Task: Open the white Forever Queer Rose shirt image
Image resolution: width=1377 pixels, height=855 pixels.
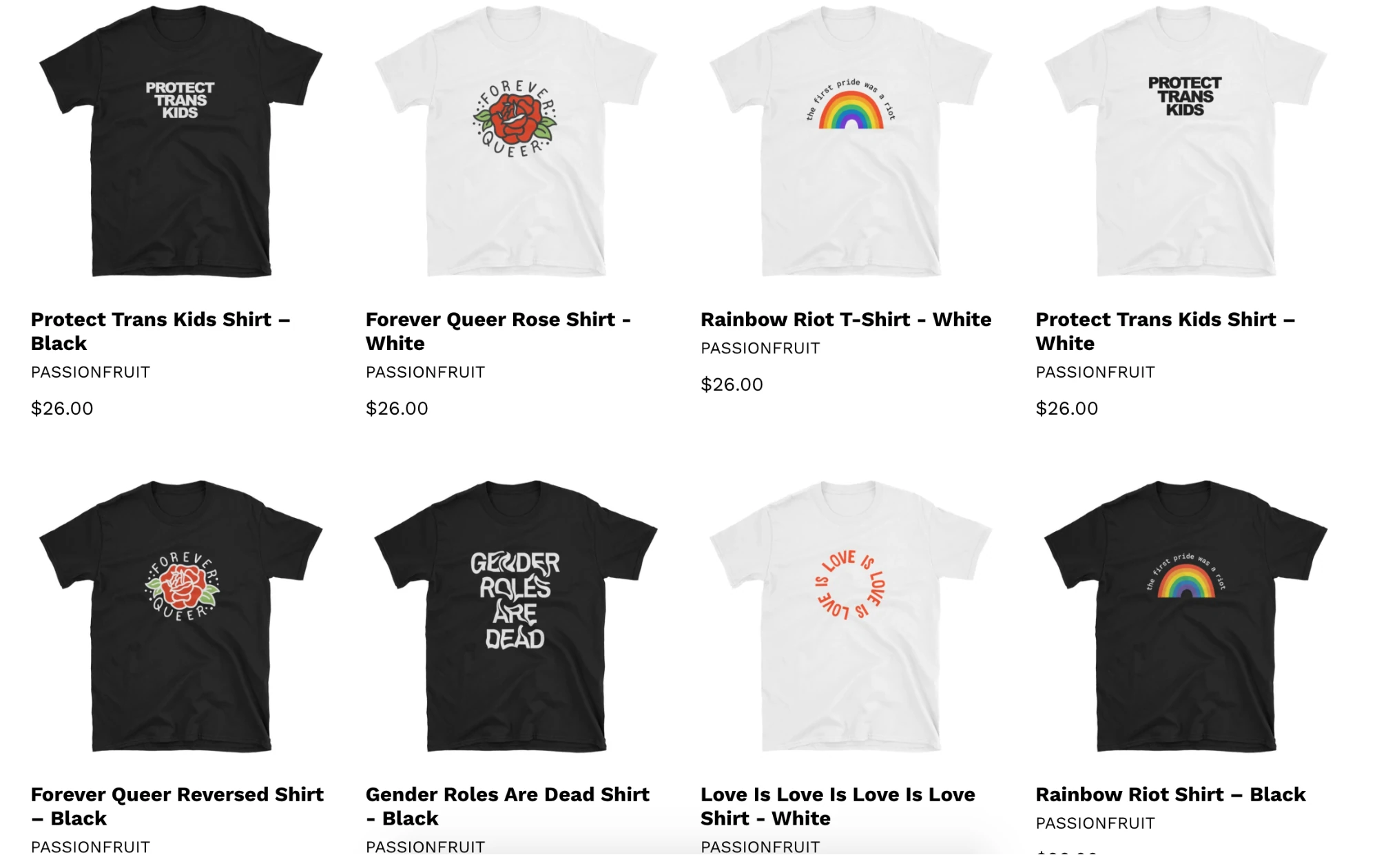Action: [516, 141]
